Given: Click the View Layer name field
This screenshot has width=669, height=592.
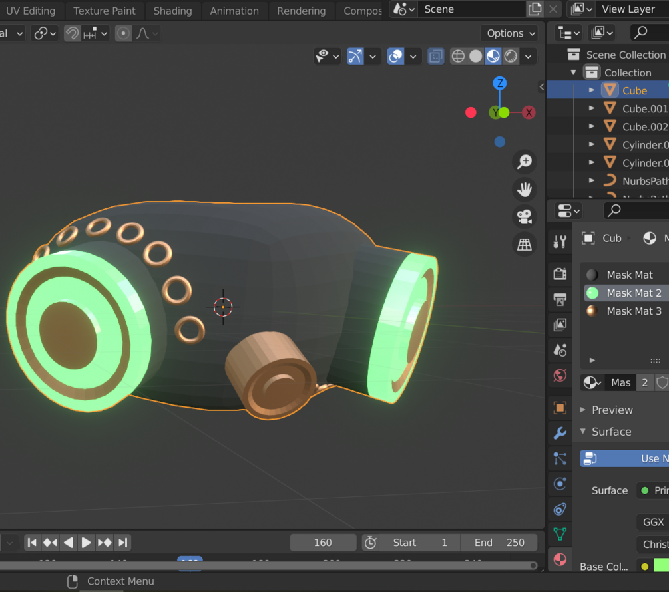Looking at the screenshot, I should pyautogui.click(x=633, y=9).
